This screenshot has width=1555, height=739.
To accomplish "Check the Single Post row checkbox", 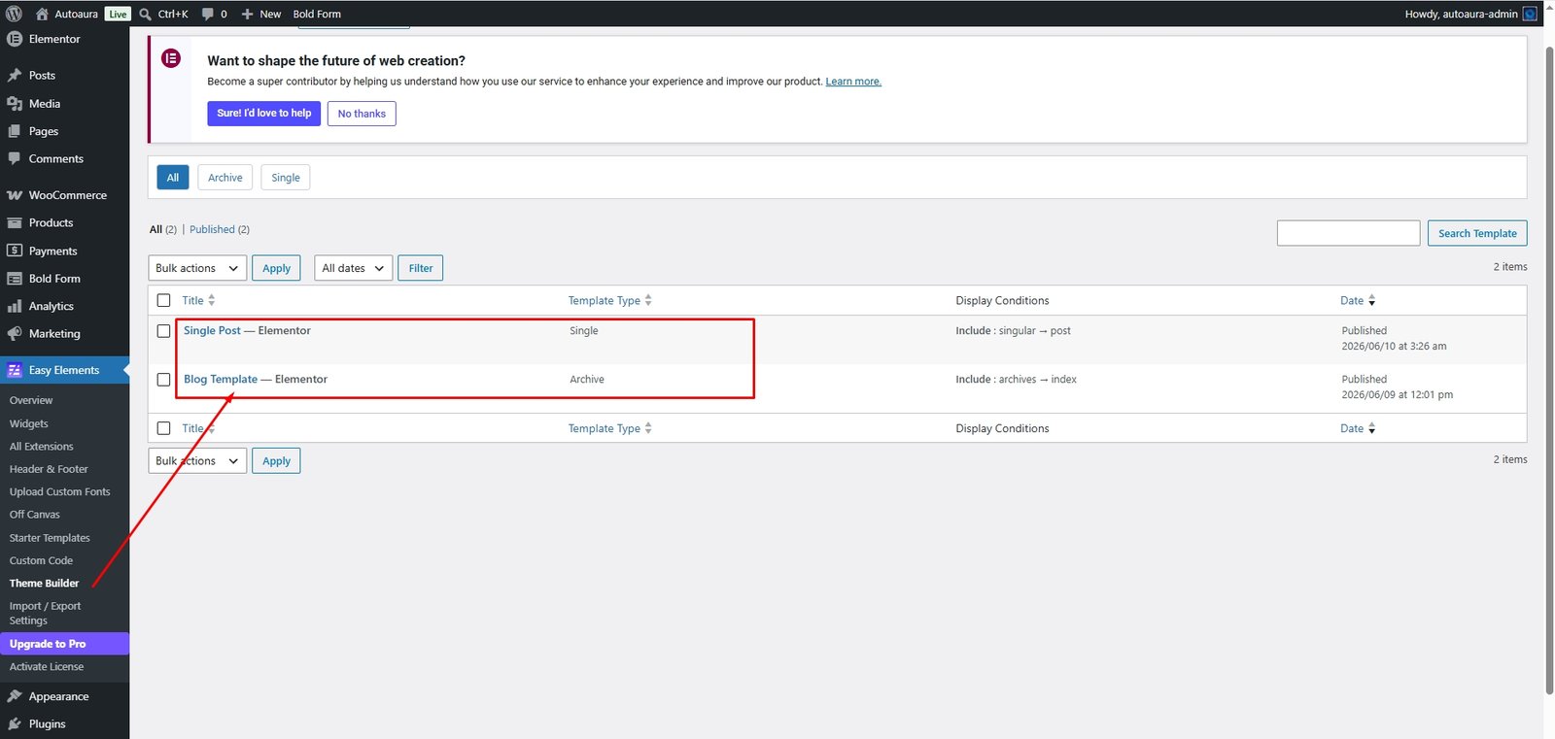I will 163,331.
